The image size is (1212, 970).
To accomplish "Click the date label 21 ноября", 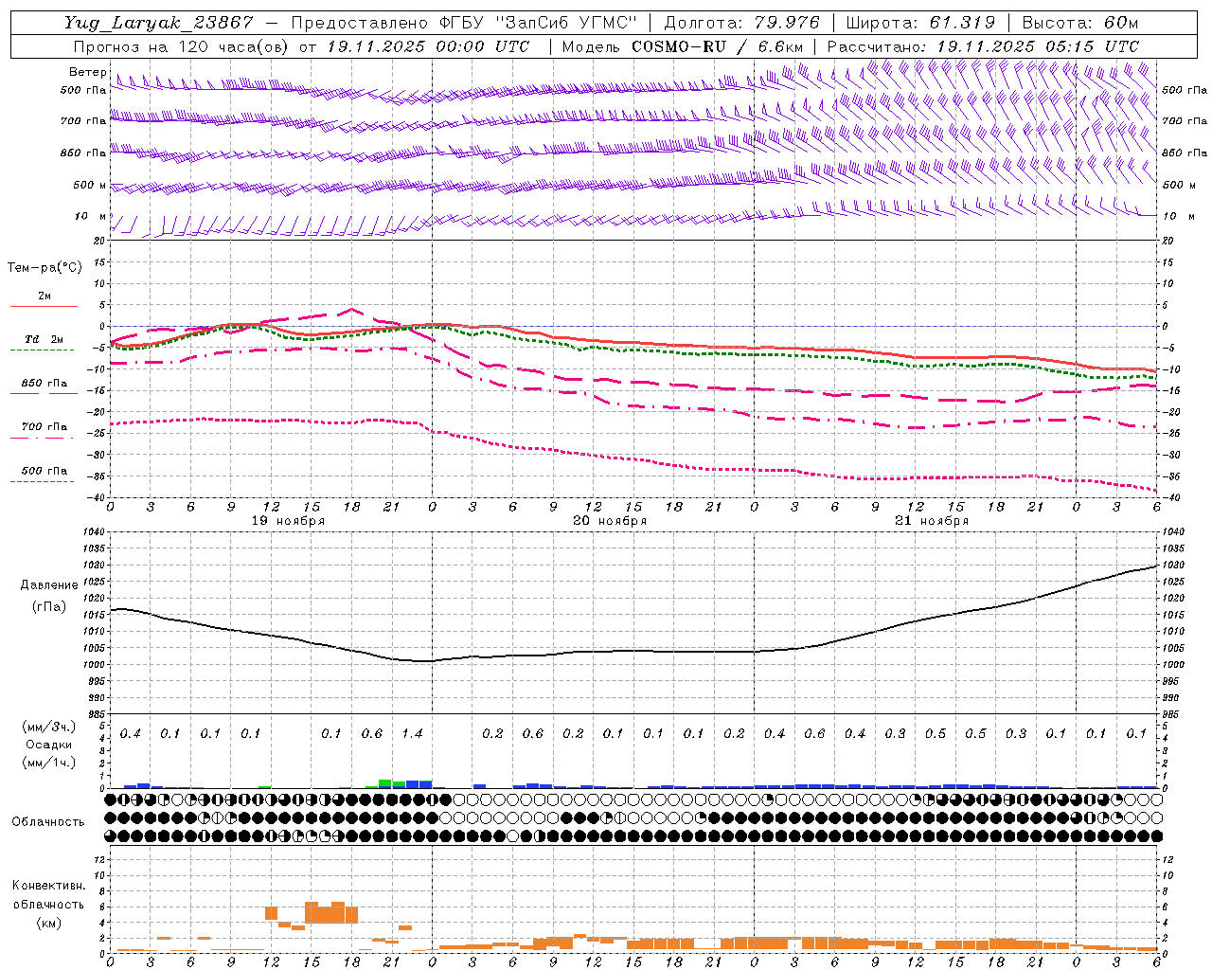I will (x=932, y=521).
